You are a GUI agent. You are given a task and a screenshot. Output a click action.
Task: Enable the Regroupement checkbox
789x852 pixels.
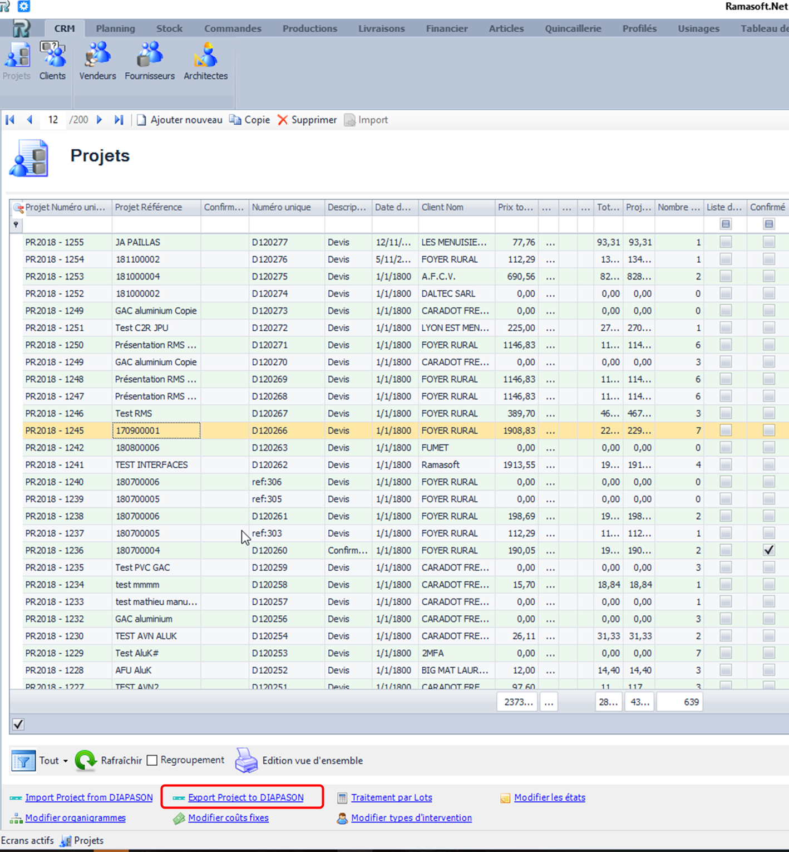pos(152,761)
